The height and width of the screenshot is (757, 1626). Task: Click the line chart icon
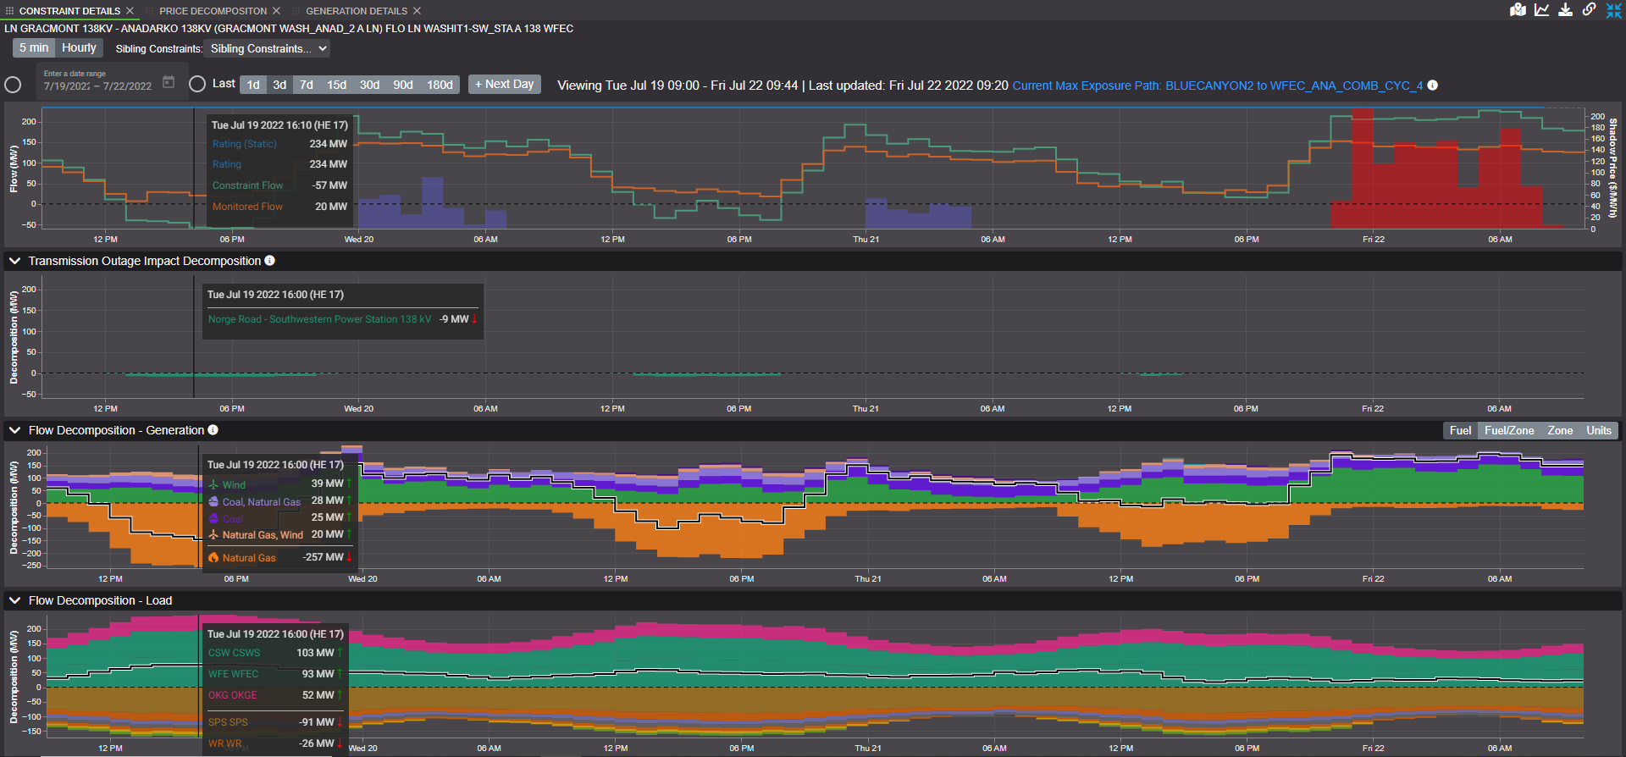pos(1541,10)
